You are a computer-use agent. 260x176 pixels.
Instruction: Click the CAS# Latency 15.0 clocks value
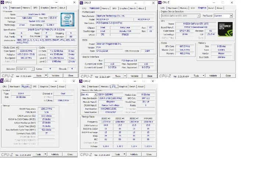click(46, 116)
